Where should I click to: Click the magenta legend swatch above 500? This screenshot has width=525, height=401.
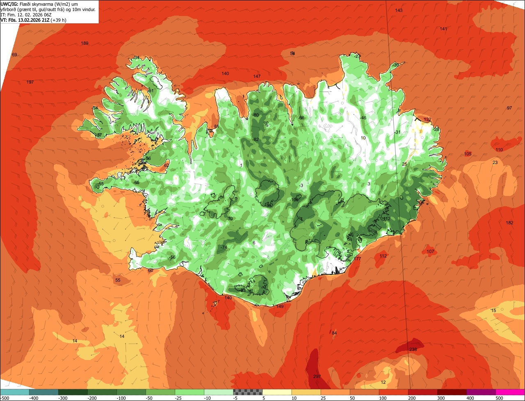coord(510,392)
